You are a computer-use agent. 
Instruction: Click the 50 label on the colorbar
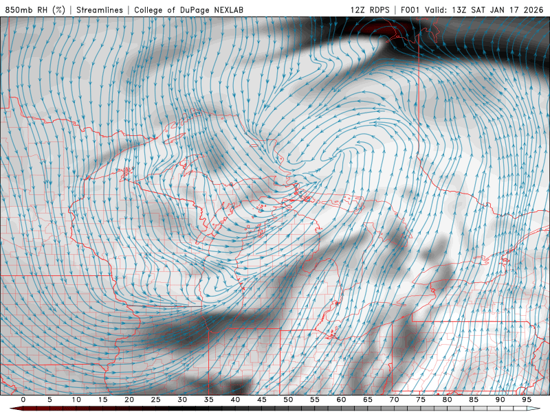pos(288,400)
